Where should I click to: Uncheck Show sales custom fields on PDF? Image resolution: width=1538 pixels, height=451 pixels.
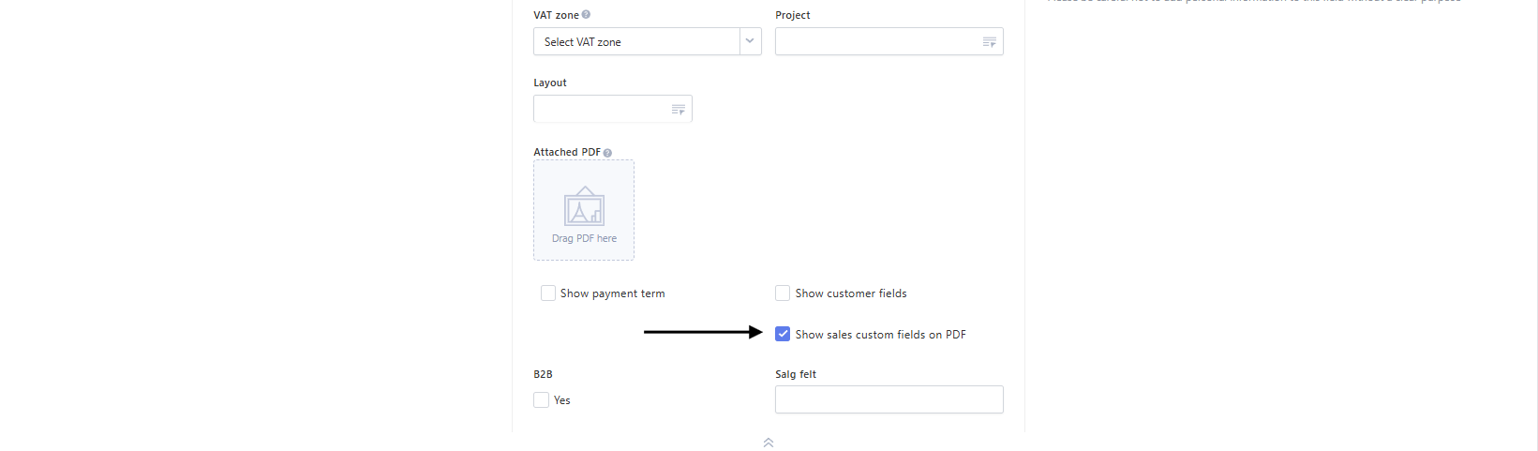coord(783,334)
